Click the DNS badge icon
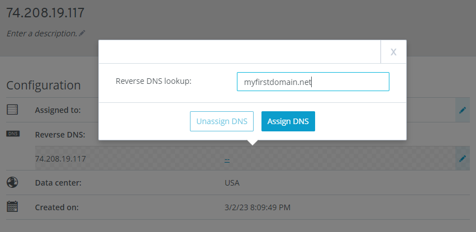476x232 pixels. click(13, 134)
